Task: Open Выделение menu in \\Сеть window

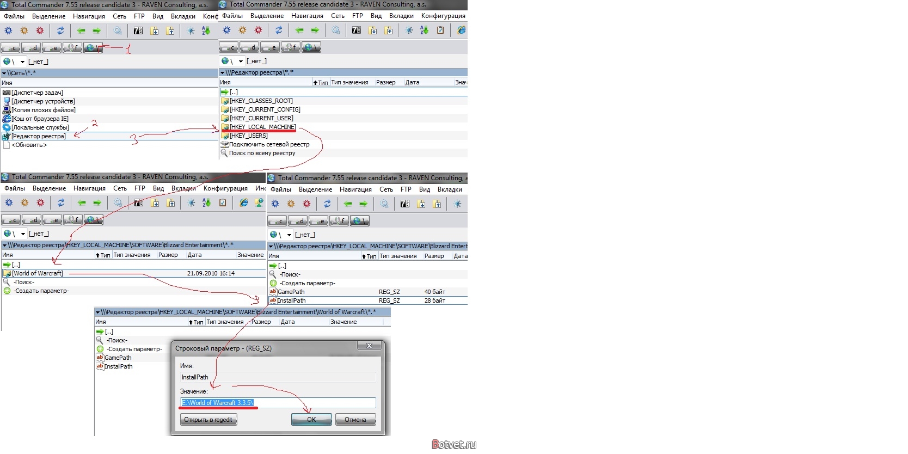Action: coord(49,16)
